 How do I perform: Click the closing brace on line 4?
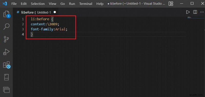pos(32,34)
